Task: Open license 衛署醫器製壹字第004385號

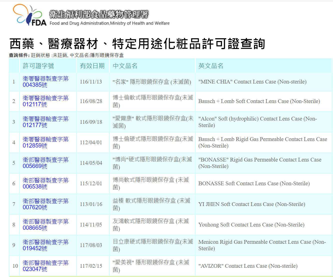Action: 46,82
